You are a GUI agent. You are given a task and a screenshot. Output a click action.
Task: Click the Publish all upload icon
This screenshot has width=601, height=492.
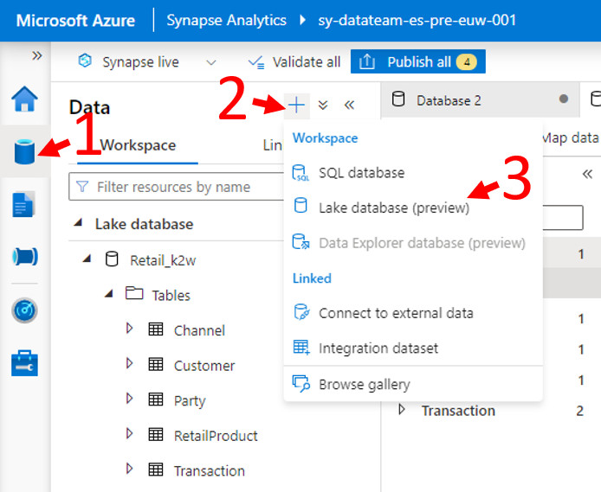point(367,61)
